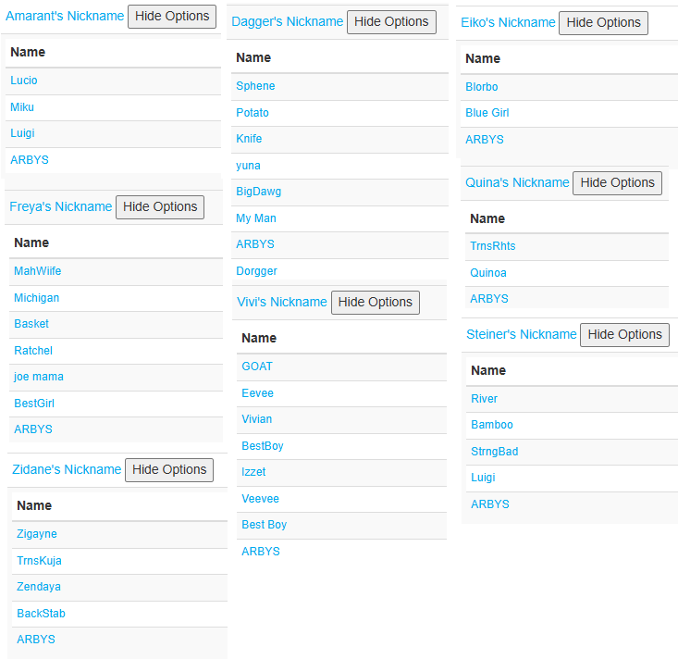
Task: Select the nickname Bamboo
Action: [492, 425]
